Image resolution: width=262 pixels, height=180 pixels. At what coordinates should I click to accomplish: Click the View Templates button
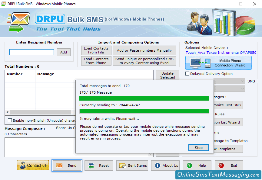tap(228, 149)
